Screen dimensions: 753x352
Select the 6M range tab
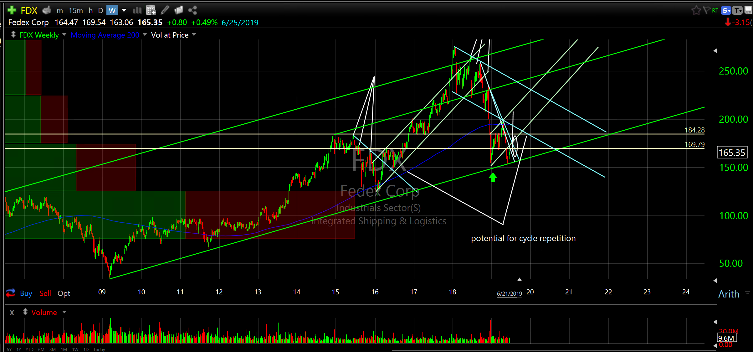tap(41, 349)
